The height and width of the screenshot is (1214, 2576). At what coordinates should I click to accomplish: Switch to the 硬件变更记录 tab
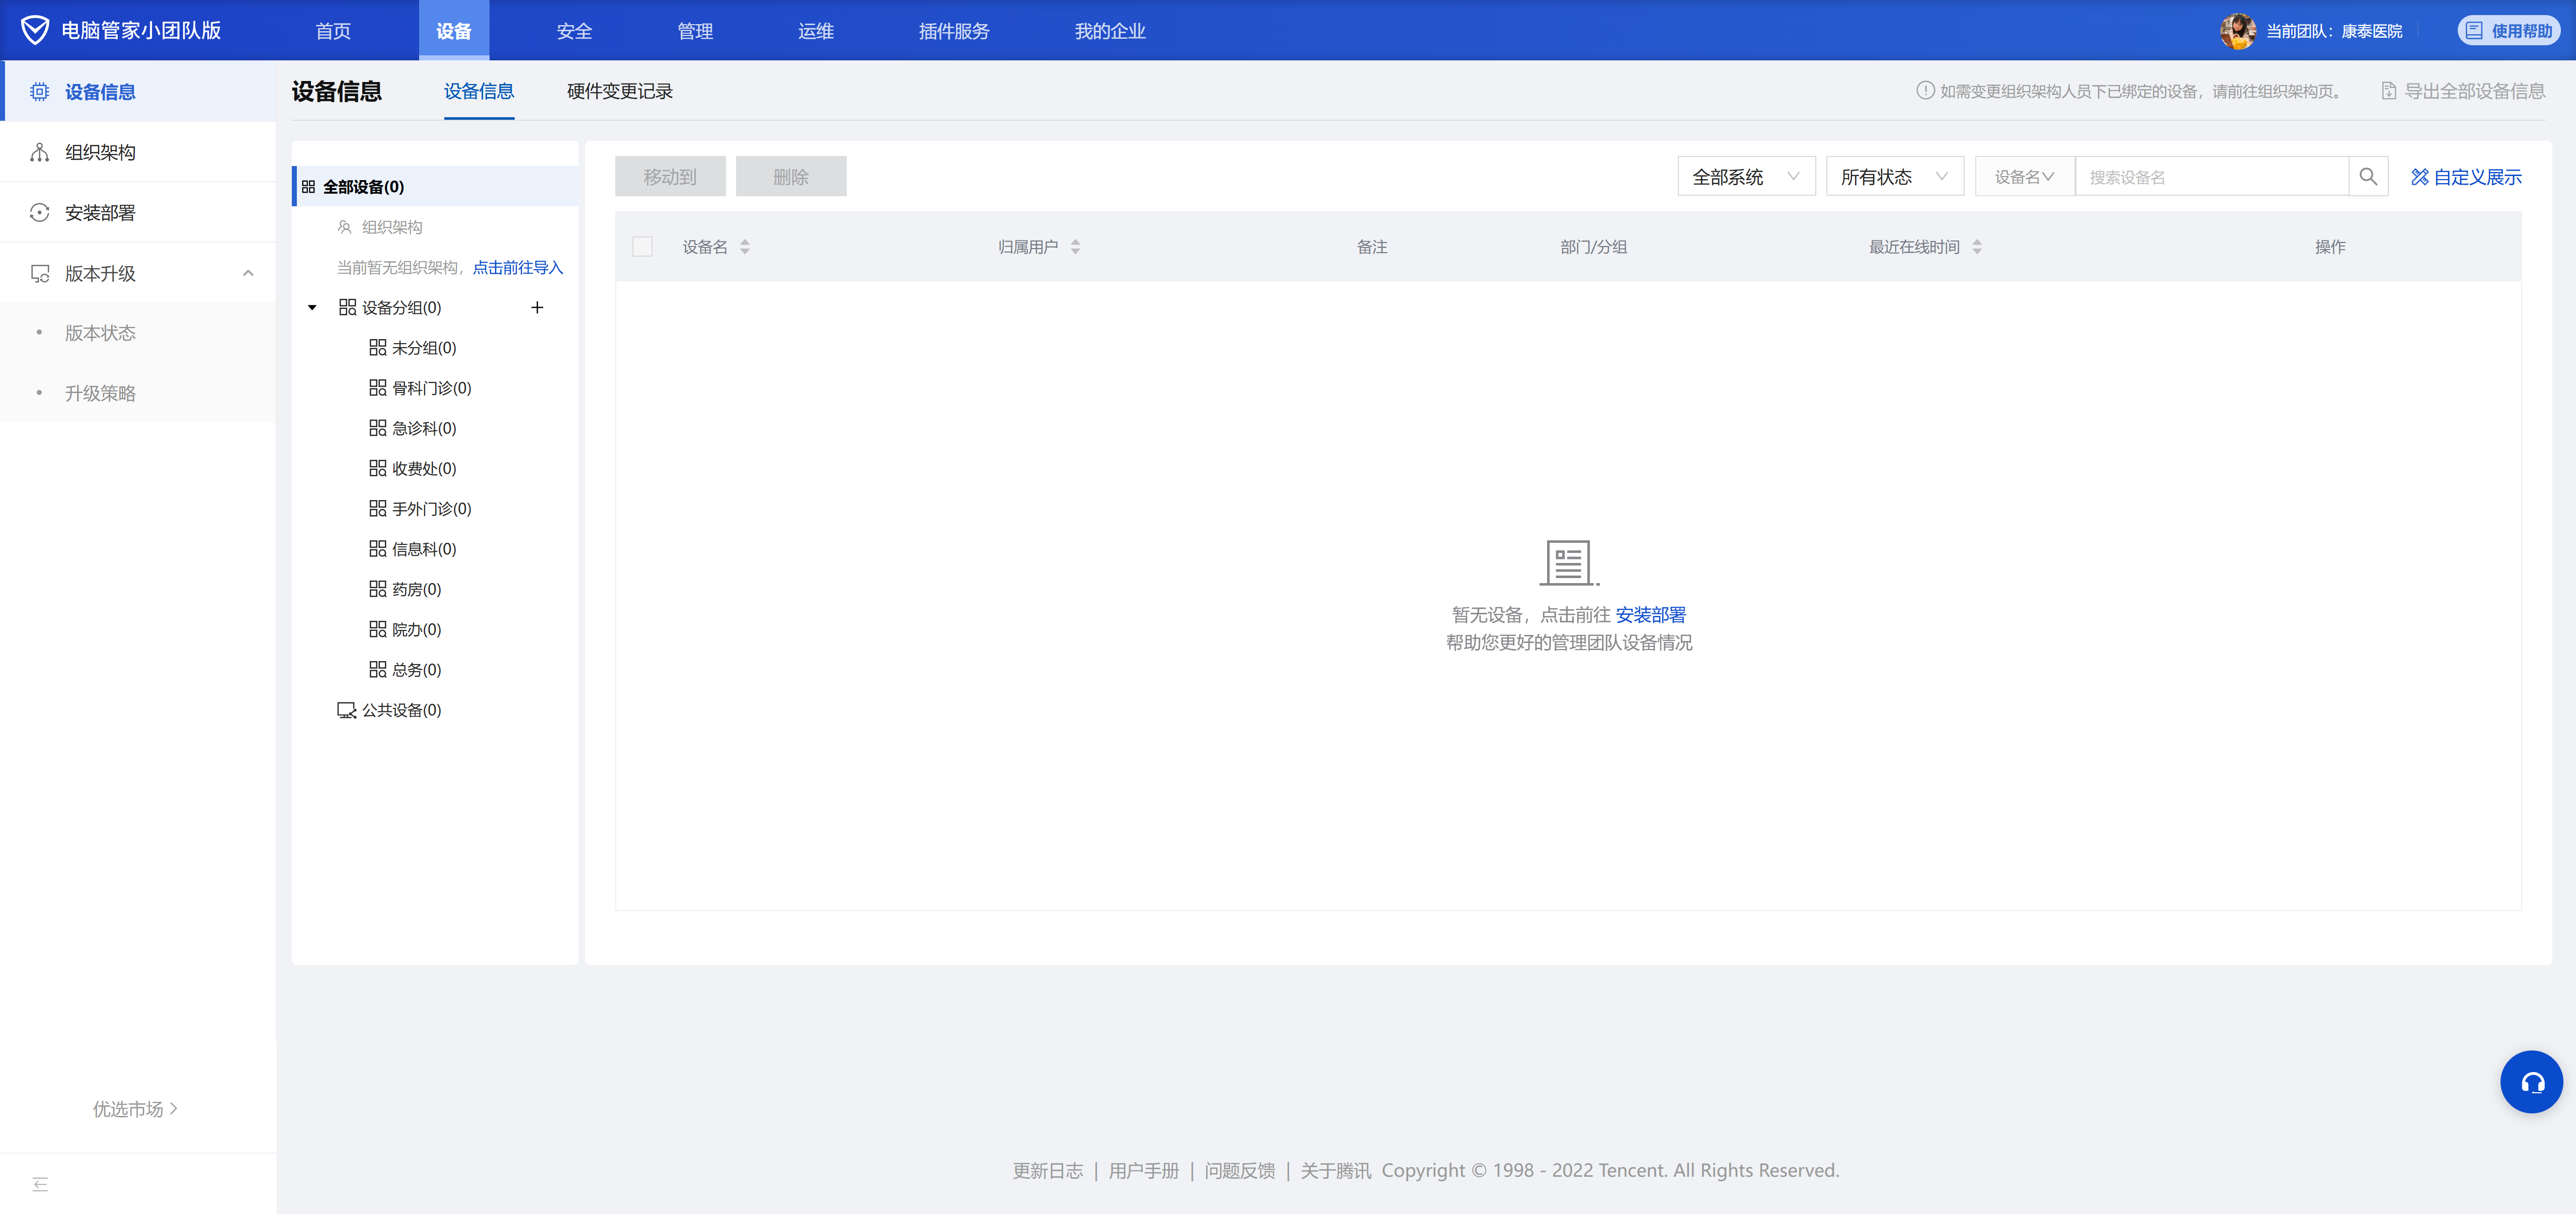[619, 91]
